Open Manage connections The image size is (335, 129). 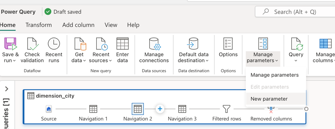[154, 50]
